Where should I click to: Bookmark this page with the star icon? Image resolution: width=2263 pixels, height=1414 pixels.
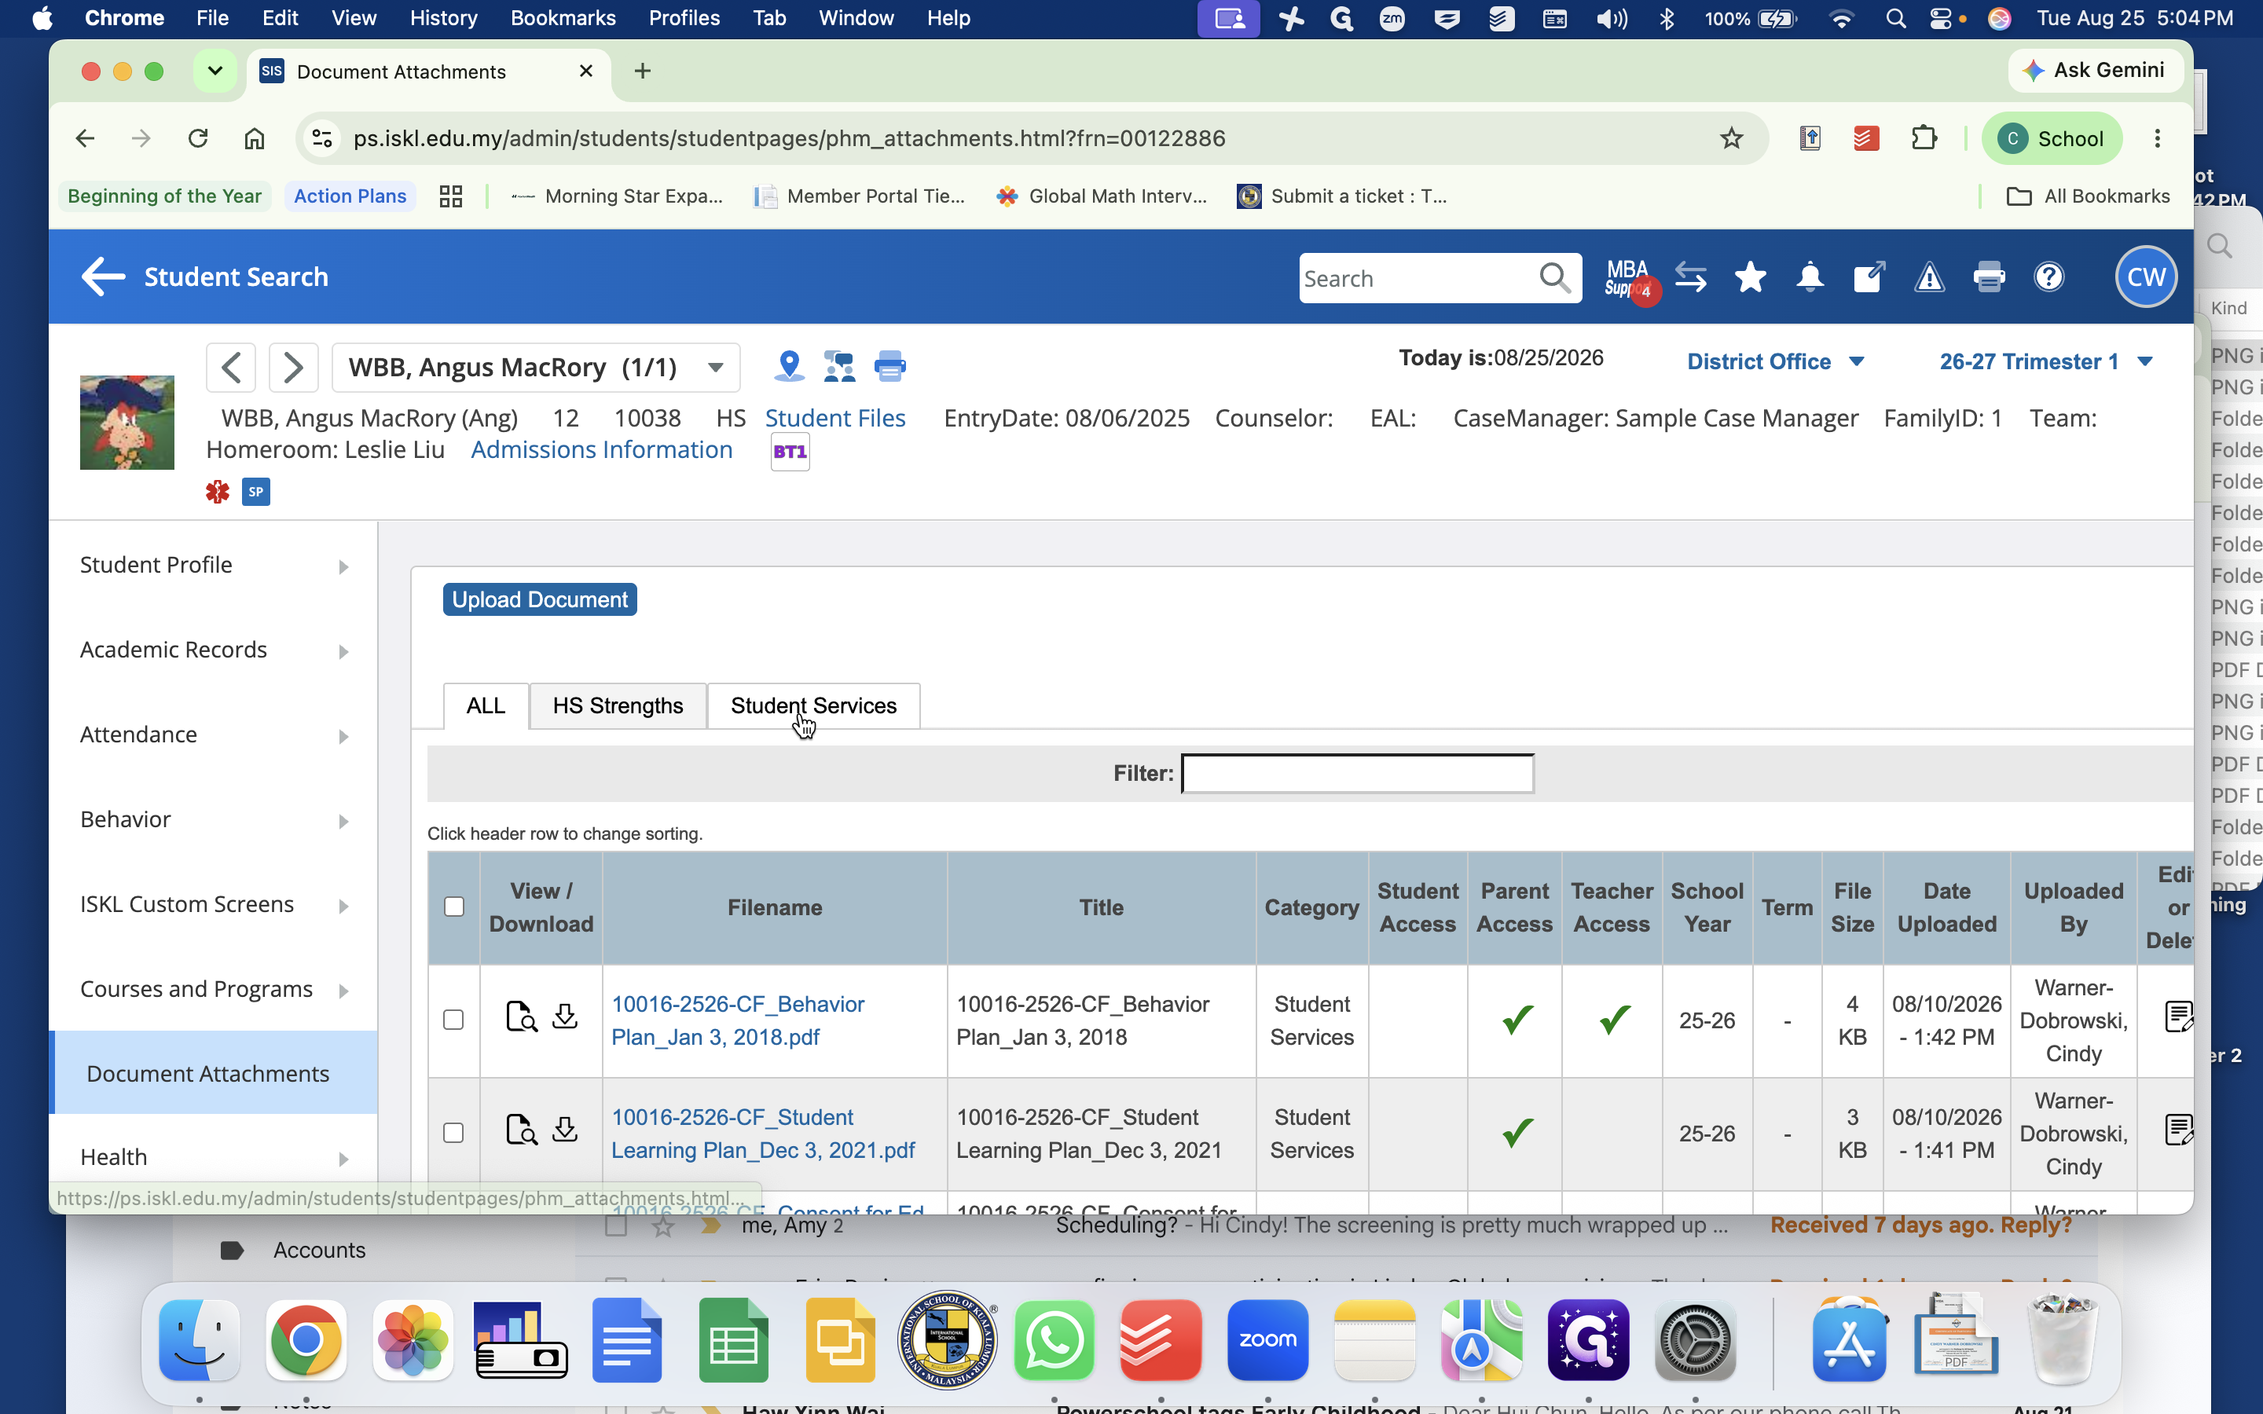coord(1731,138)
